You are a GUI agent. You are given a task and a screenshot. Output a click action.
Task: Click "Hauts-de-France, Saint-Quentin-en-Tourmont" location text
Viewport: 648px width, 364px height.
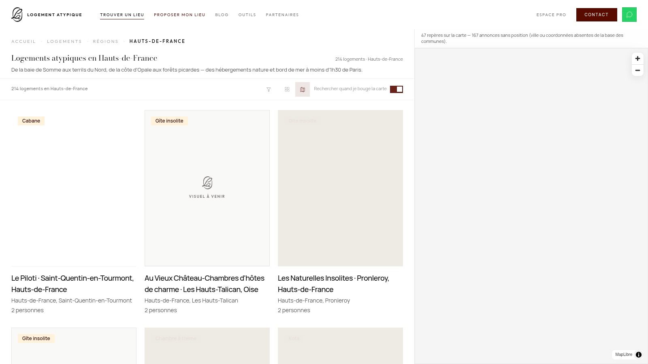click(72, 301)
